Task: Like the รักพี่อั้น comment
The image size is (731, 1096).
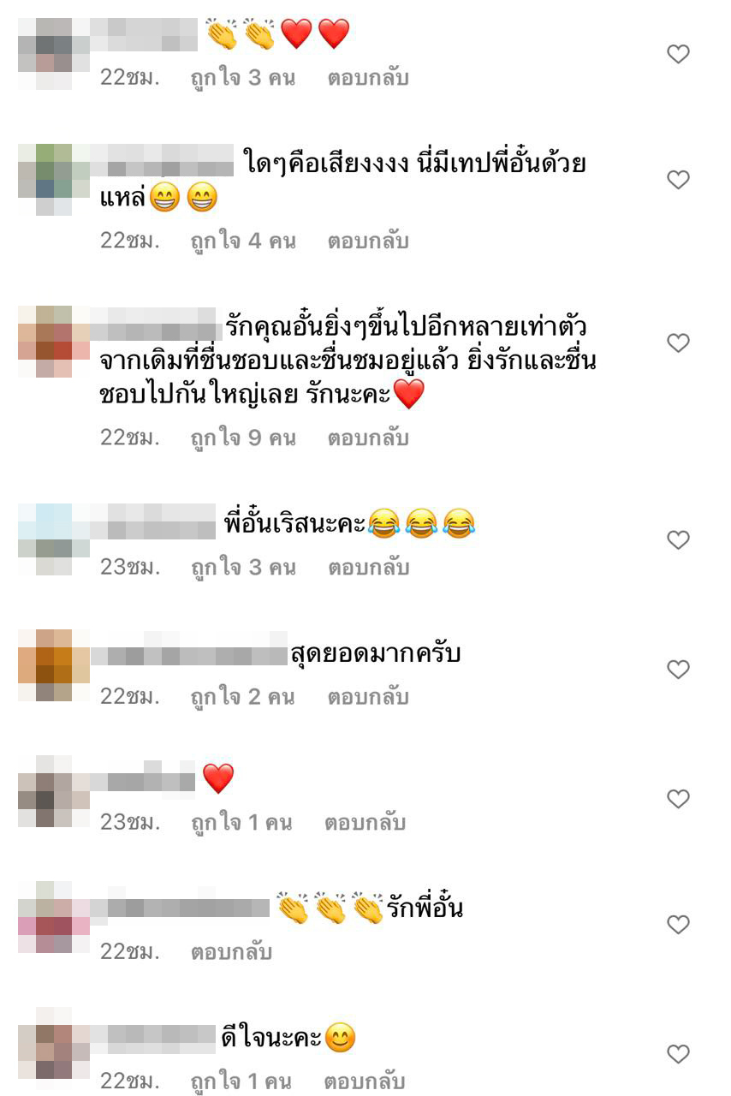Action: point(678,925)
